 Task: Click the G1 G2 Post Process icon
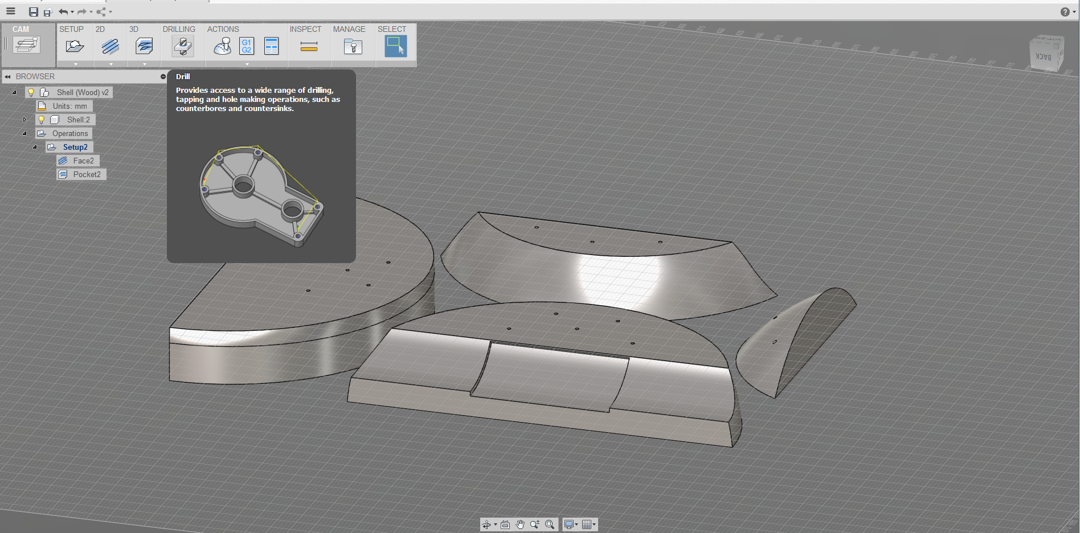pos(247,46)
